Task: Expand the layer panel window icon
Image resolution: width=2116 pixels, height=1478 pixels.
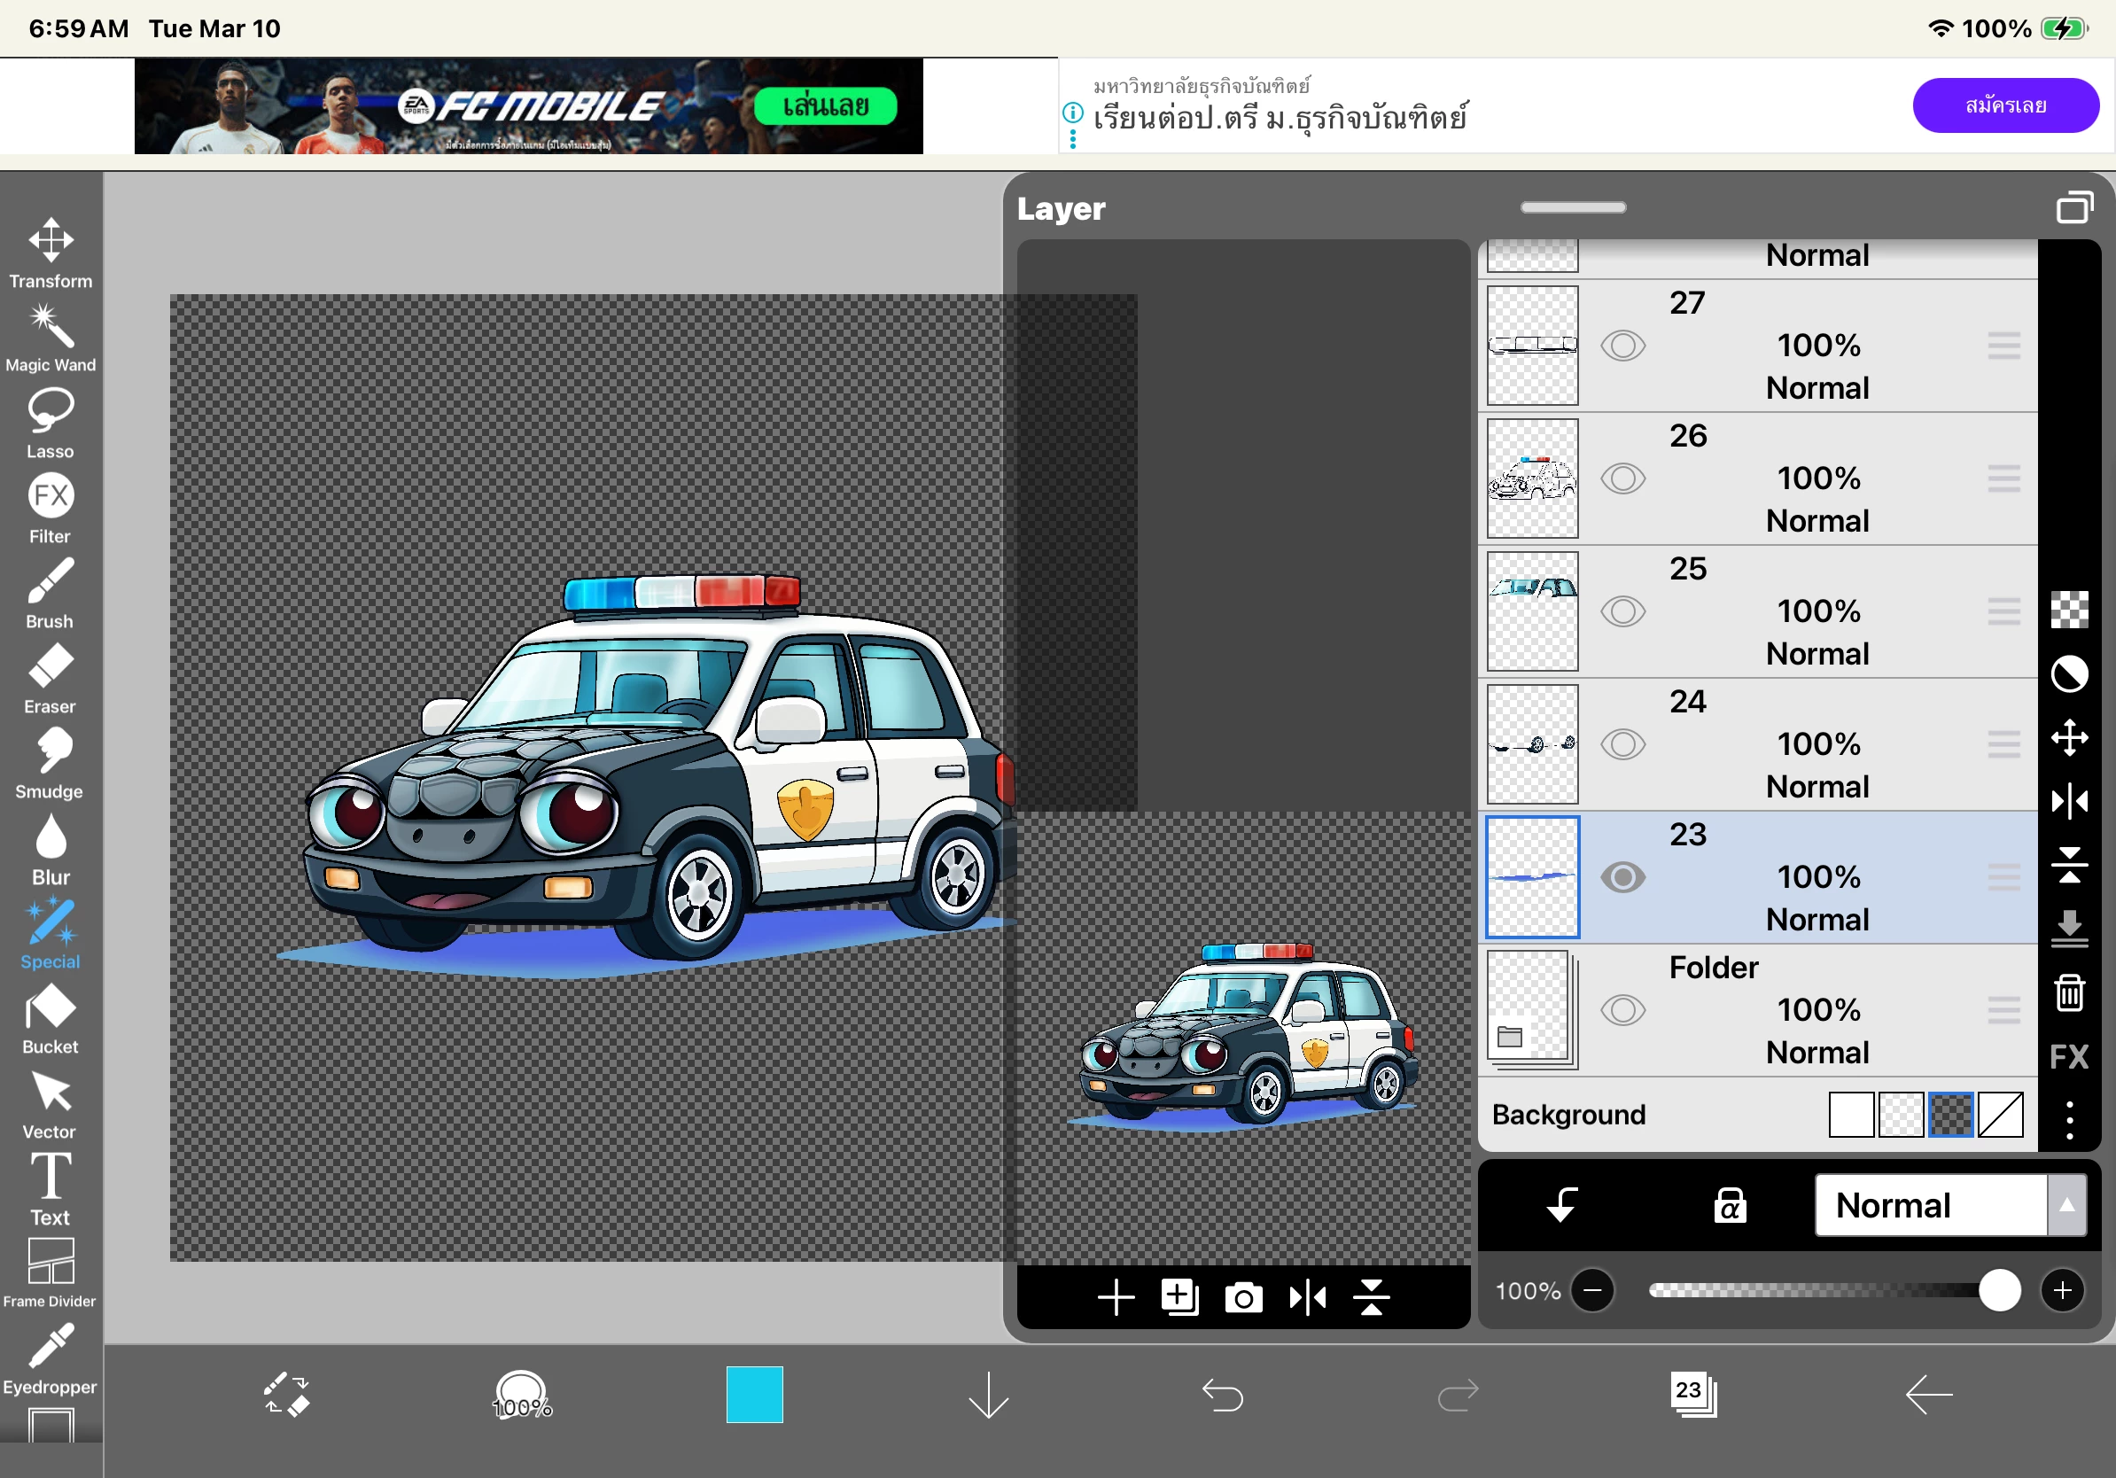Action: 2073,207
